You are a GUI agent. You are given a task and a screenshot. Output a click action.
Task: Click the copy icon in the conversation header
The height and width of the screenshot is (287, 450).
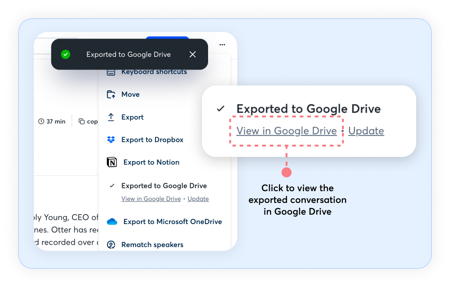coord(82,121)
